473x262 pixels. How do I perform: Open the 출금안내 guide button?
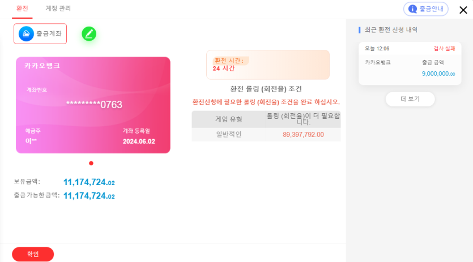click(x=425, y=9)
